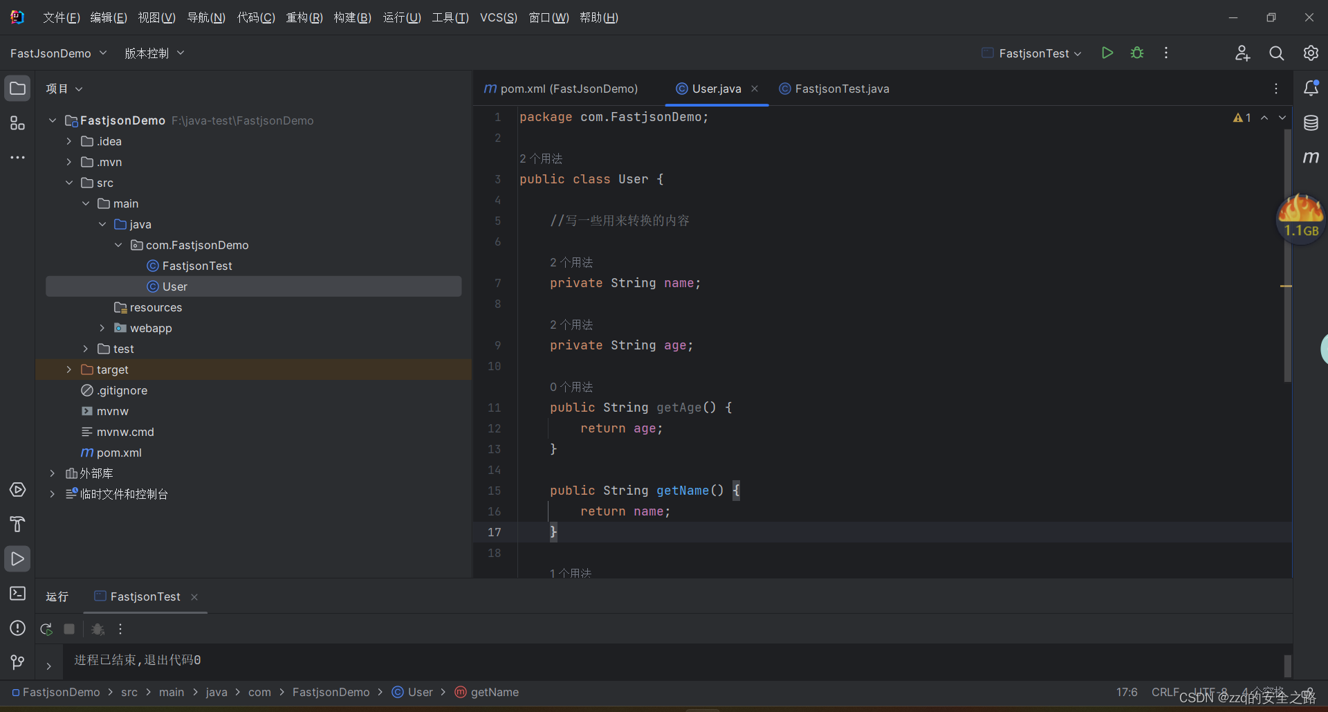This screenshot has height=712, width=1328.
Task: Open more run actions menu in toolbar
Action: pos(1166,53)
